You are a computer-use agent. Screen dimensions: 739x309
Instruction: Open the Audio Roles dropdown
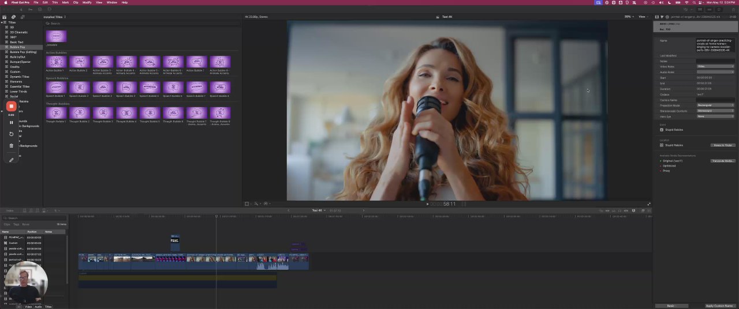pyautogui.click(x=715, y=72)
